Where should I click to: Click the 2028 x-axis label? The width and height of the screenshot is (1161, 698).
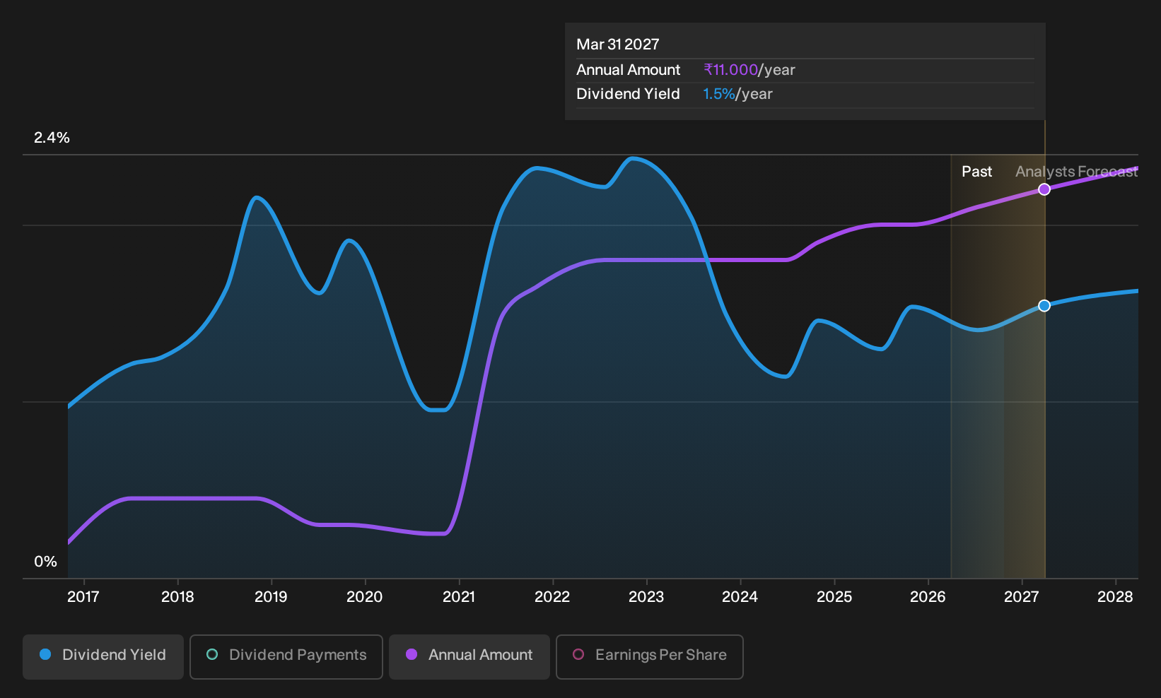pos(1116,597)
